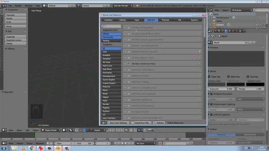Click the Duplicate Linked button
The width and height of the screenshot is (269, 151).
tap(16, 40)
